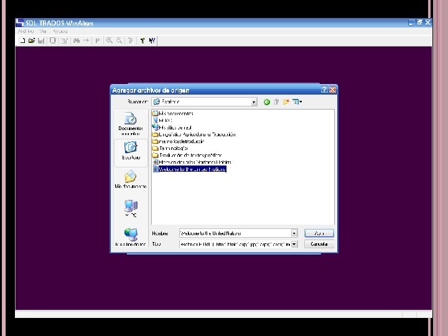Open the Archivo menu
This screenshot has width=448, height=336.
pyautogui.click(x=26, y=31)
